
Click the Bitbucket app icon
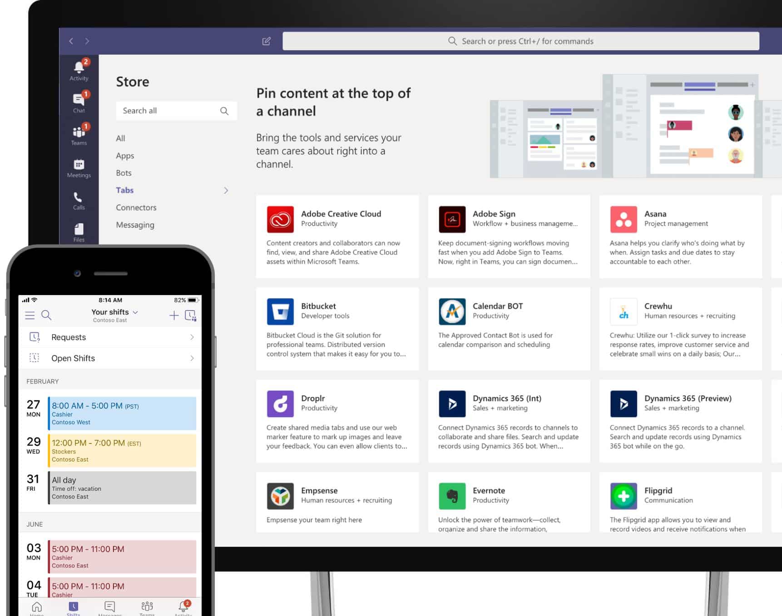pyautogui.click(x=280, y=311)
